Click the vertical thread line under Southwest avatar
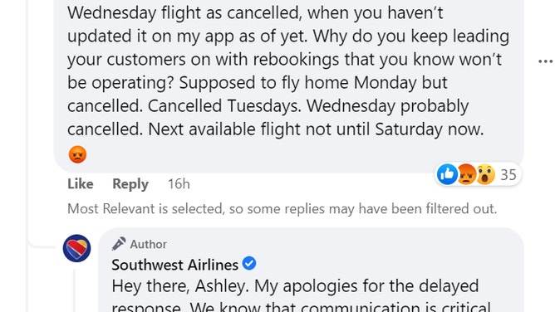 74,290
